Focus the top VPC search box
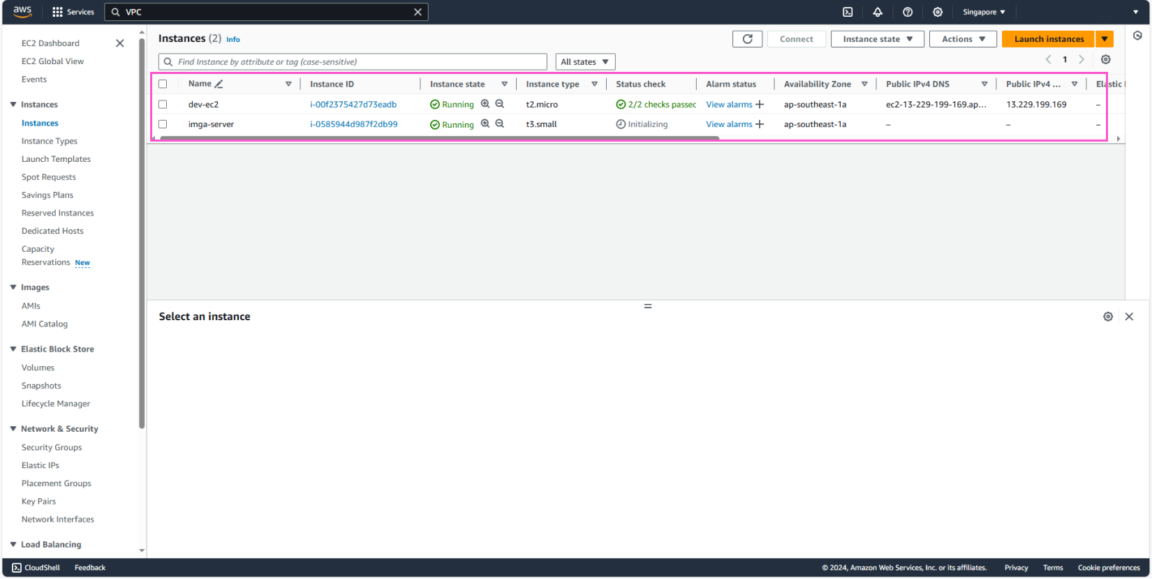 click(x=266, y=12)
